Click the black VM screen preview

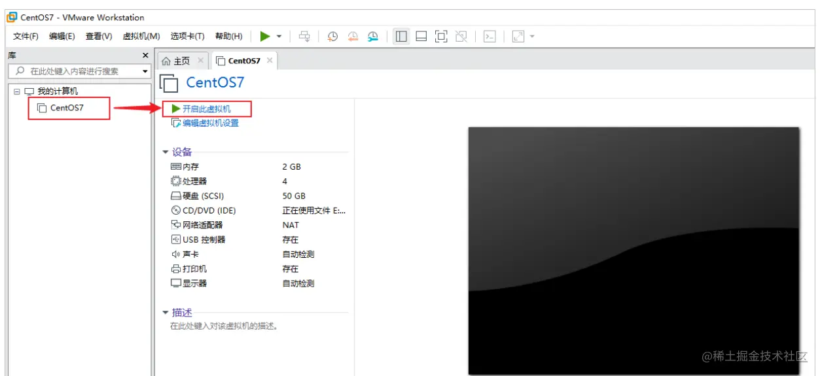633,251
